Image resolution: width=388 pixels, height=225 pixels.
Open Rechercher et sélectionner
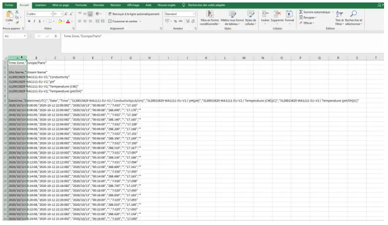click(354, 18)
